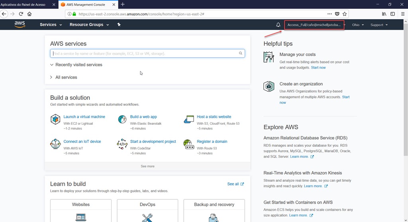
Task: Open the Resource Groups dropdown
Action: (x=89, y=24)
